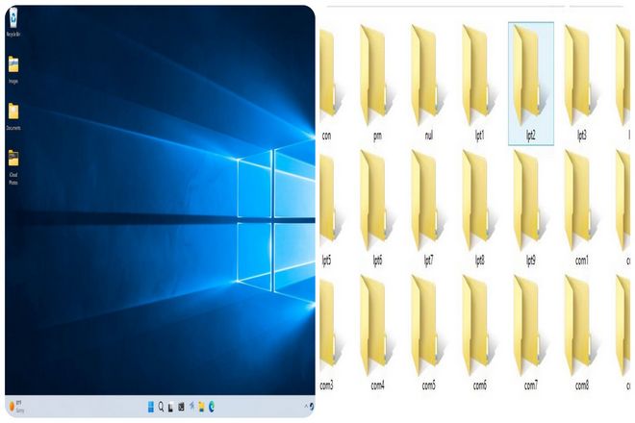Select the lpt1 folder
The image size is (635, 423).
[x=479, y=83]
